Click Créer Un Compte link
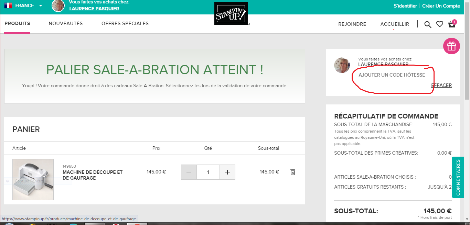The image size is (470, 225). pyautogui.click(x=441, y=6)
